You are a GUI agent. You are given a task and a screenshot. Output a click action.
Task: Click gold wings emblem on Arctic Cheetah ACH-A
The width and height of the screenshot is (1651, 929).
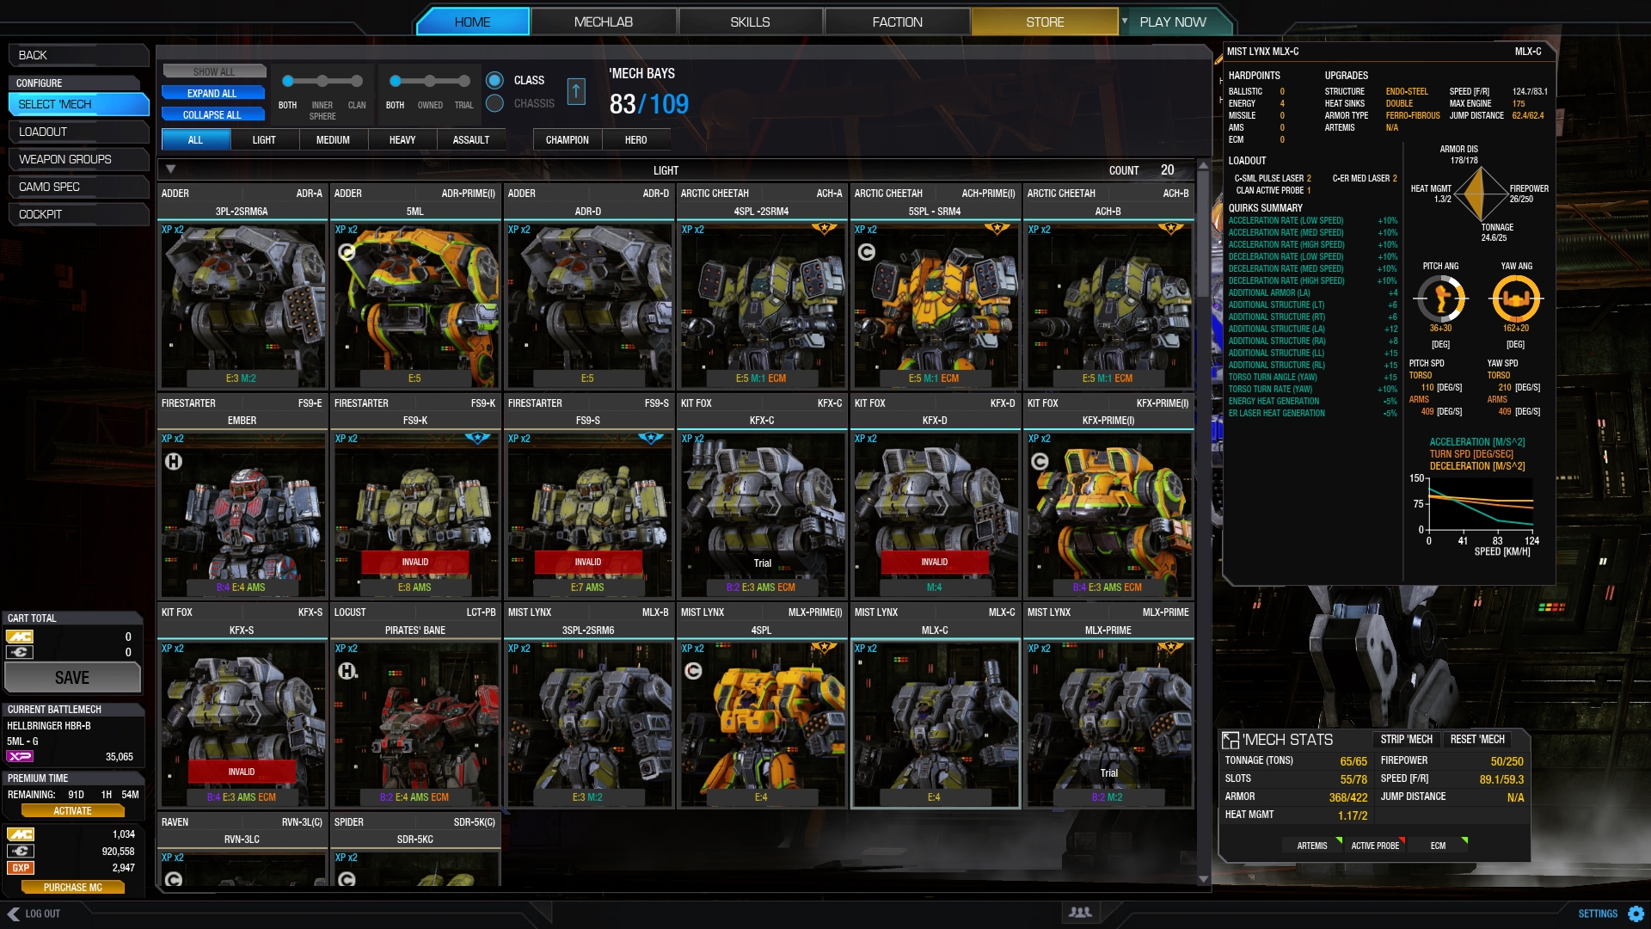(x=824, y=229)
